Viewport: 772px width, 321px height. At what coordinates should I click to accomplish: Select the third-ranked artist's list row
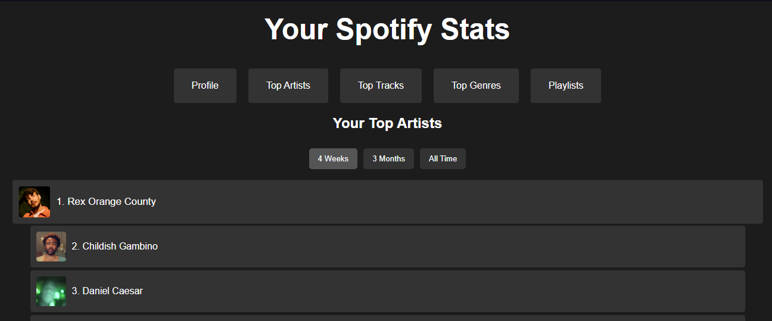tap(388, 291)
